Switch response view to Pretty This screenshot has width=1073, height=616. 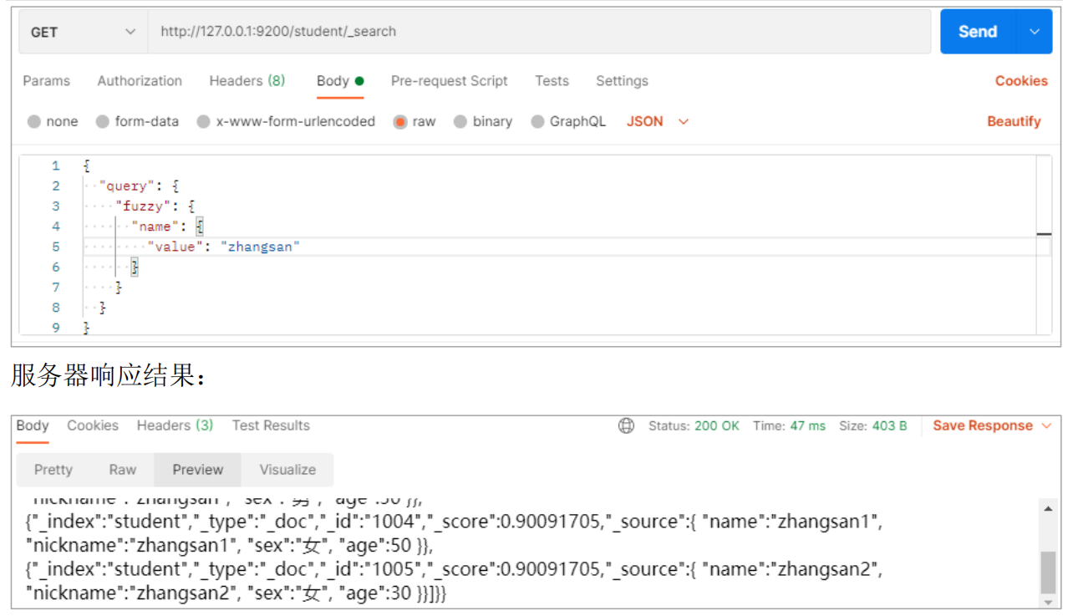pyautogui.click(x=53, y=470)
